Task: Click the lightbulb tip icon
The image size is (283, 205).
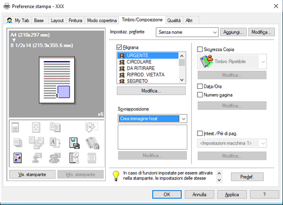Action: click(116, 176)
